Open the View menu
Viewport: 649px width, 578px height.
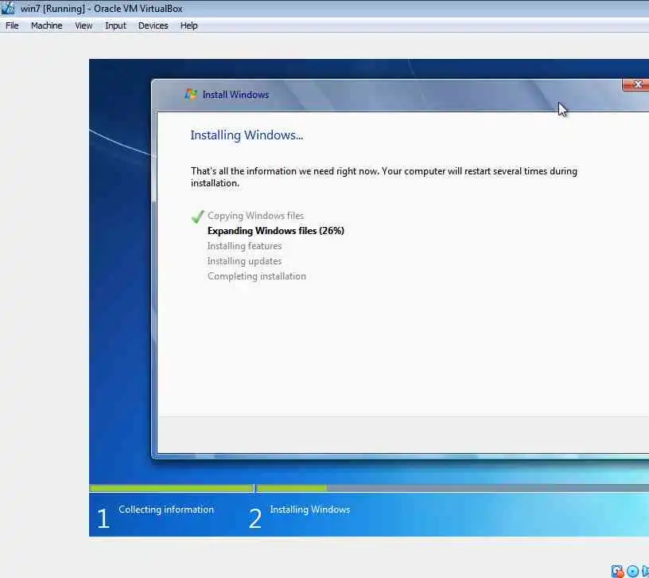[84, 25]
